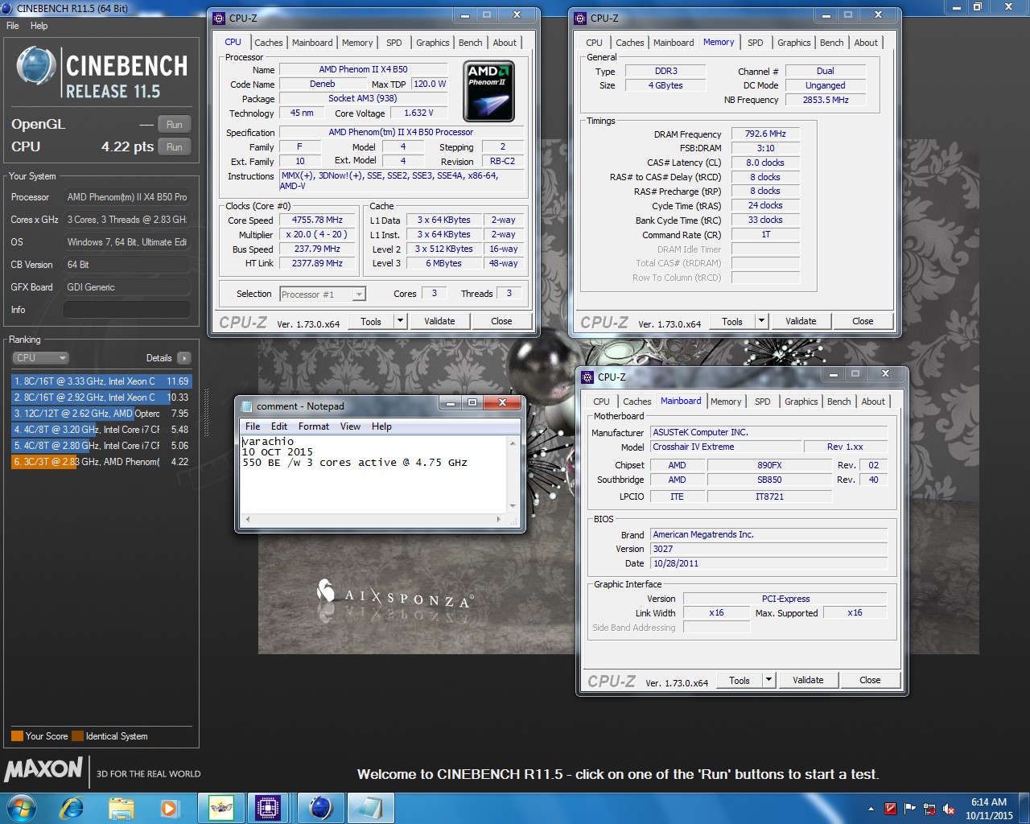Open Notepad Edit menu

point(279,426)
